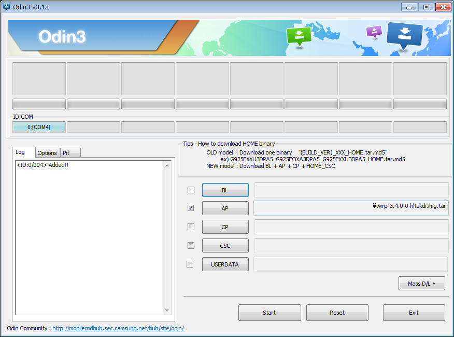Click the AP file path field with twrp tar
Screen dimensions: 454x337
click(x=351, y=208)
